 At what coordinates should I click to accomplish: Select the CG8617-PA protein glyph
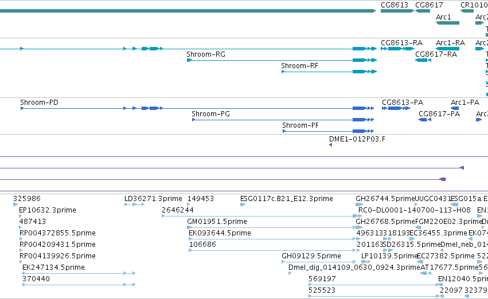425,120
